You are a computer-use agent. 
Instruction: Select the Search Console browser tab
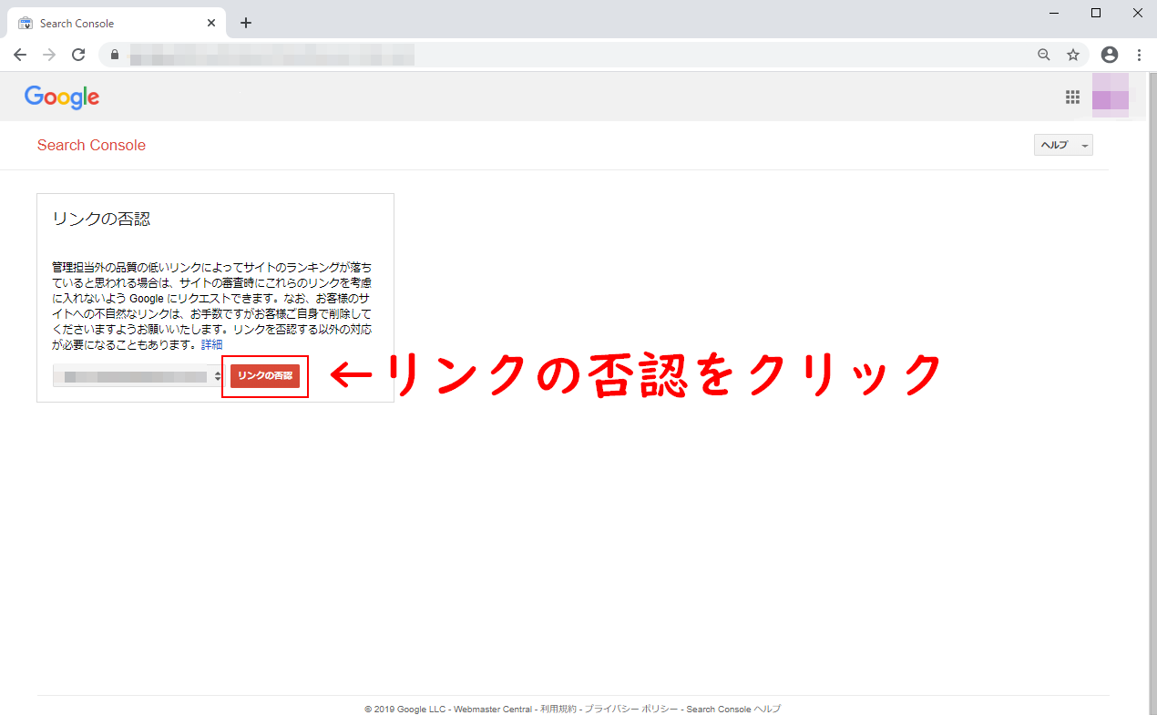(x=117, y=23)
